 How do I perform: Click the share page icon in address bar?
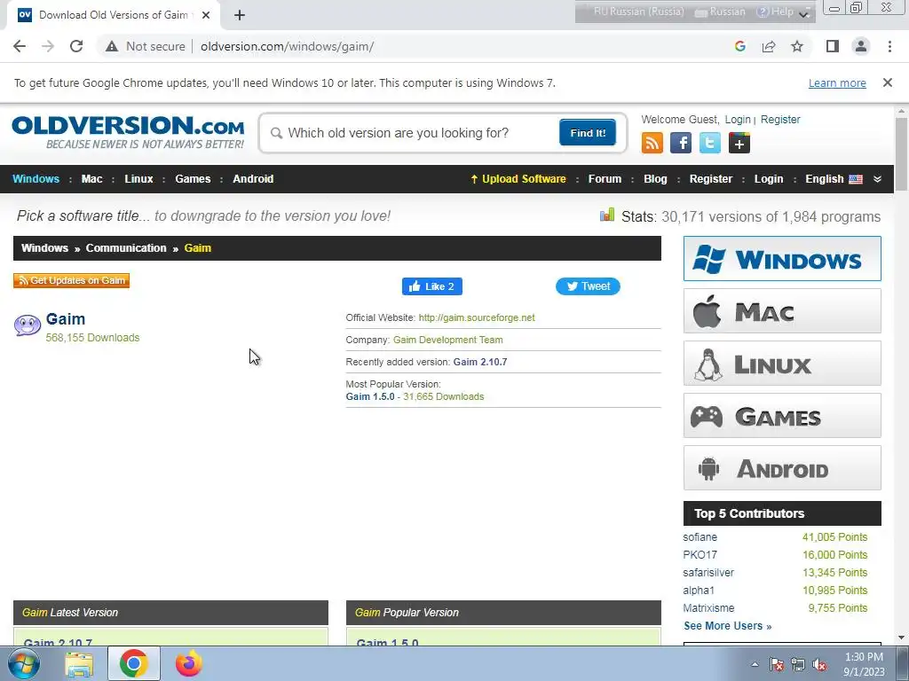point(769,46)
